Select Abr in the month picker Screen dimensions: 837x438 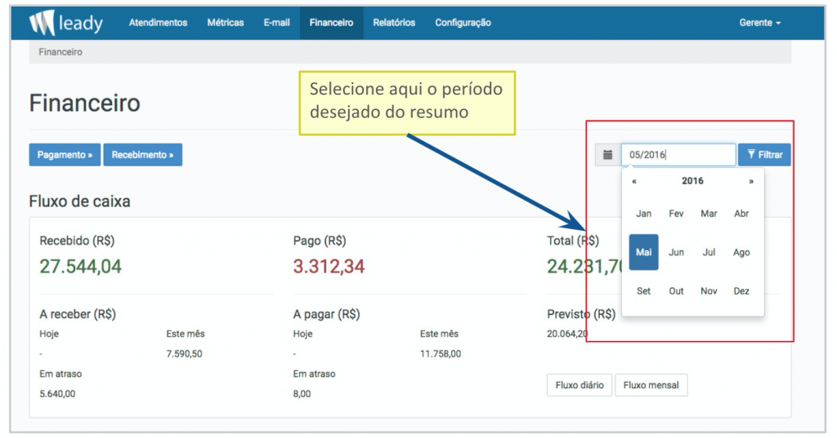(x=741, y=214)
